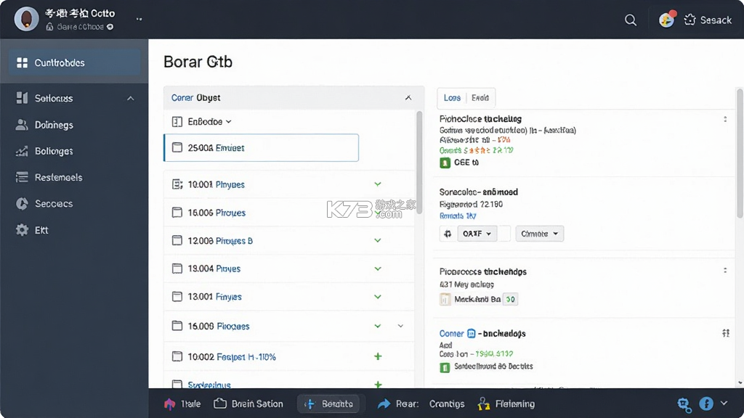Close the Corer Obyst panel

tap(408, 98)
